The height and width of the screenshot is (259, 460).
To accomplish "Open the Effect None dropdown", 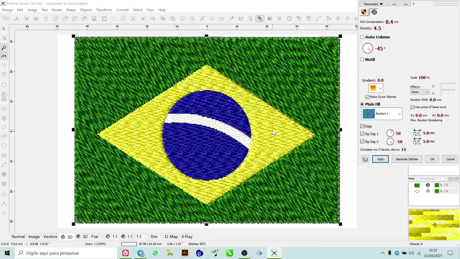I will [420, 92].
